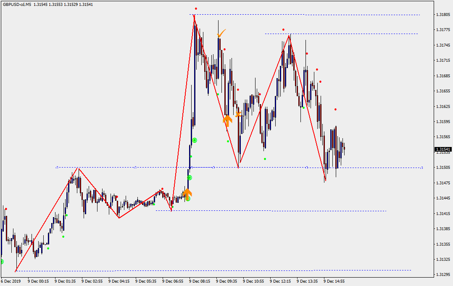Select the orange up arrow near 1.31445
The image size is (453, 286).
[x=187, y=193]
